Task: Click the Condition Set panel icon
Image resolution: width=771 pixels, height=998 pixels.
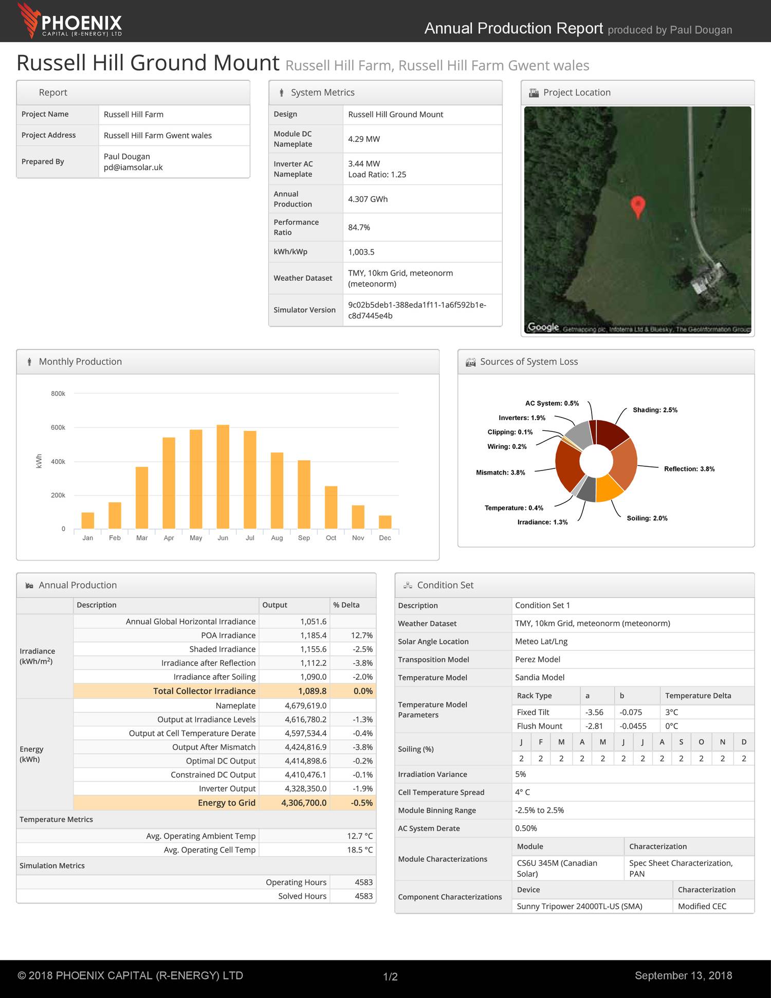Action: (x=408, y=586)
